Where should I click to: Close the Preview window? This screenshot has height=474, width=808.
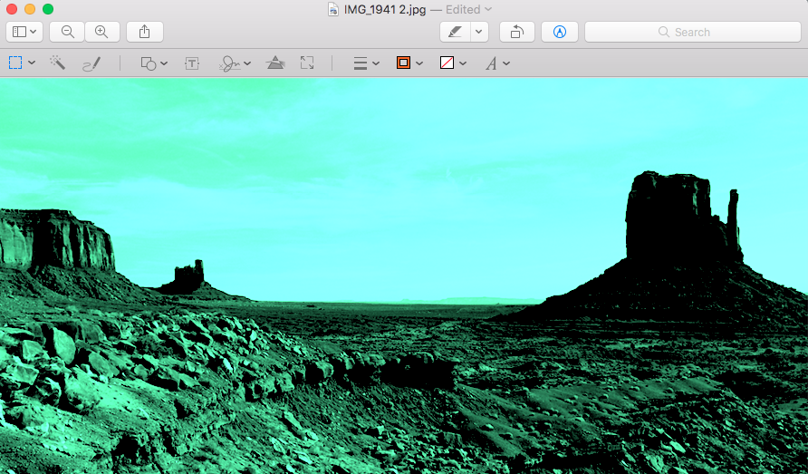12,9
